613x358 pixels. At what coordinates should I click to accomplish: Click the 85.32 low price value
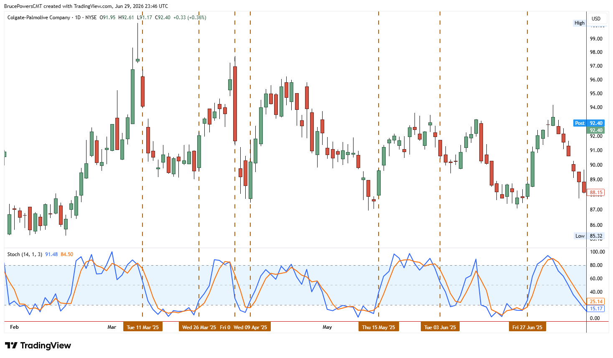[596, 236]
